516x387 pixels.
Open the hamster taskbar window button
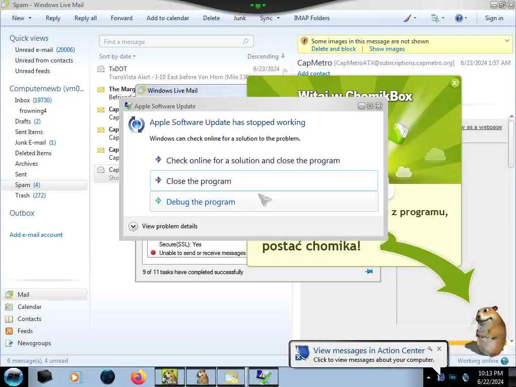pos(201,377)
